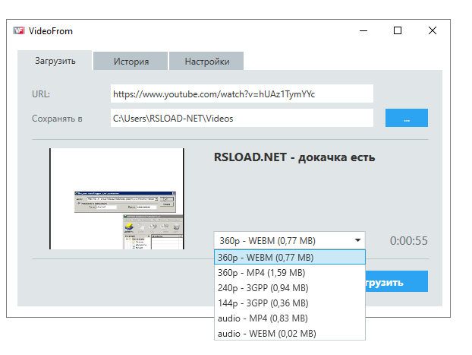Click the YouTube URL input field
The image size is (472, 355).
click(242, 94)
